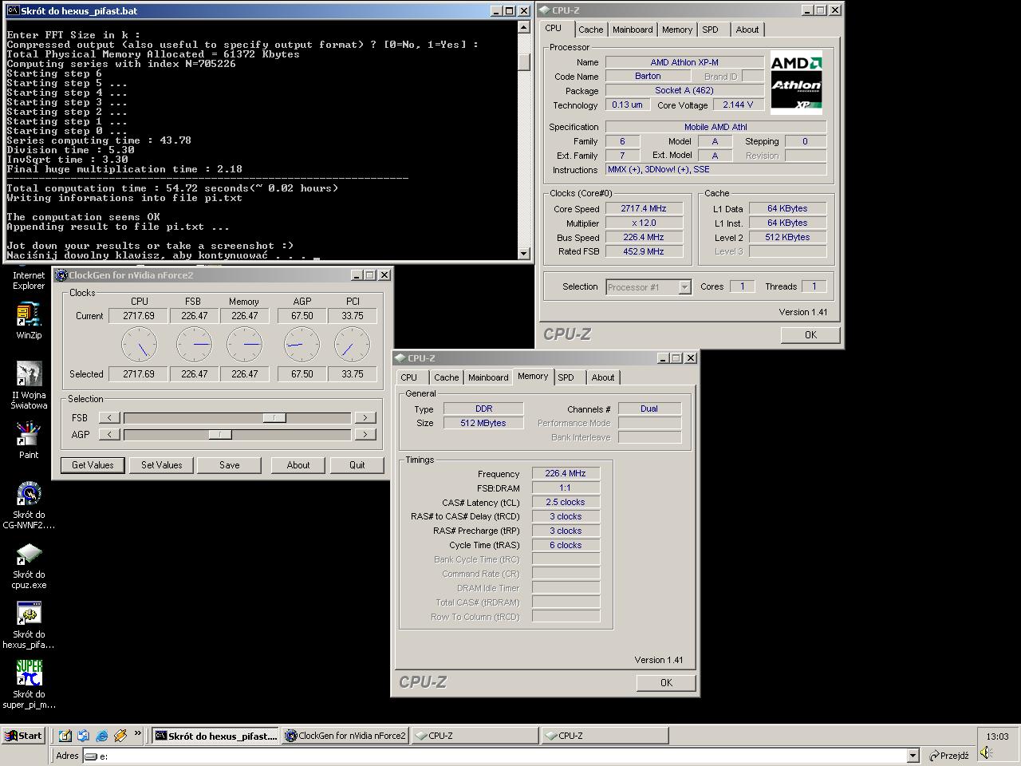Click CAS# Latency 2.5 clocks value
Viewport: 1021px width, 766px height.
(566, 502)
